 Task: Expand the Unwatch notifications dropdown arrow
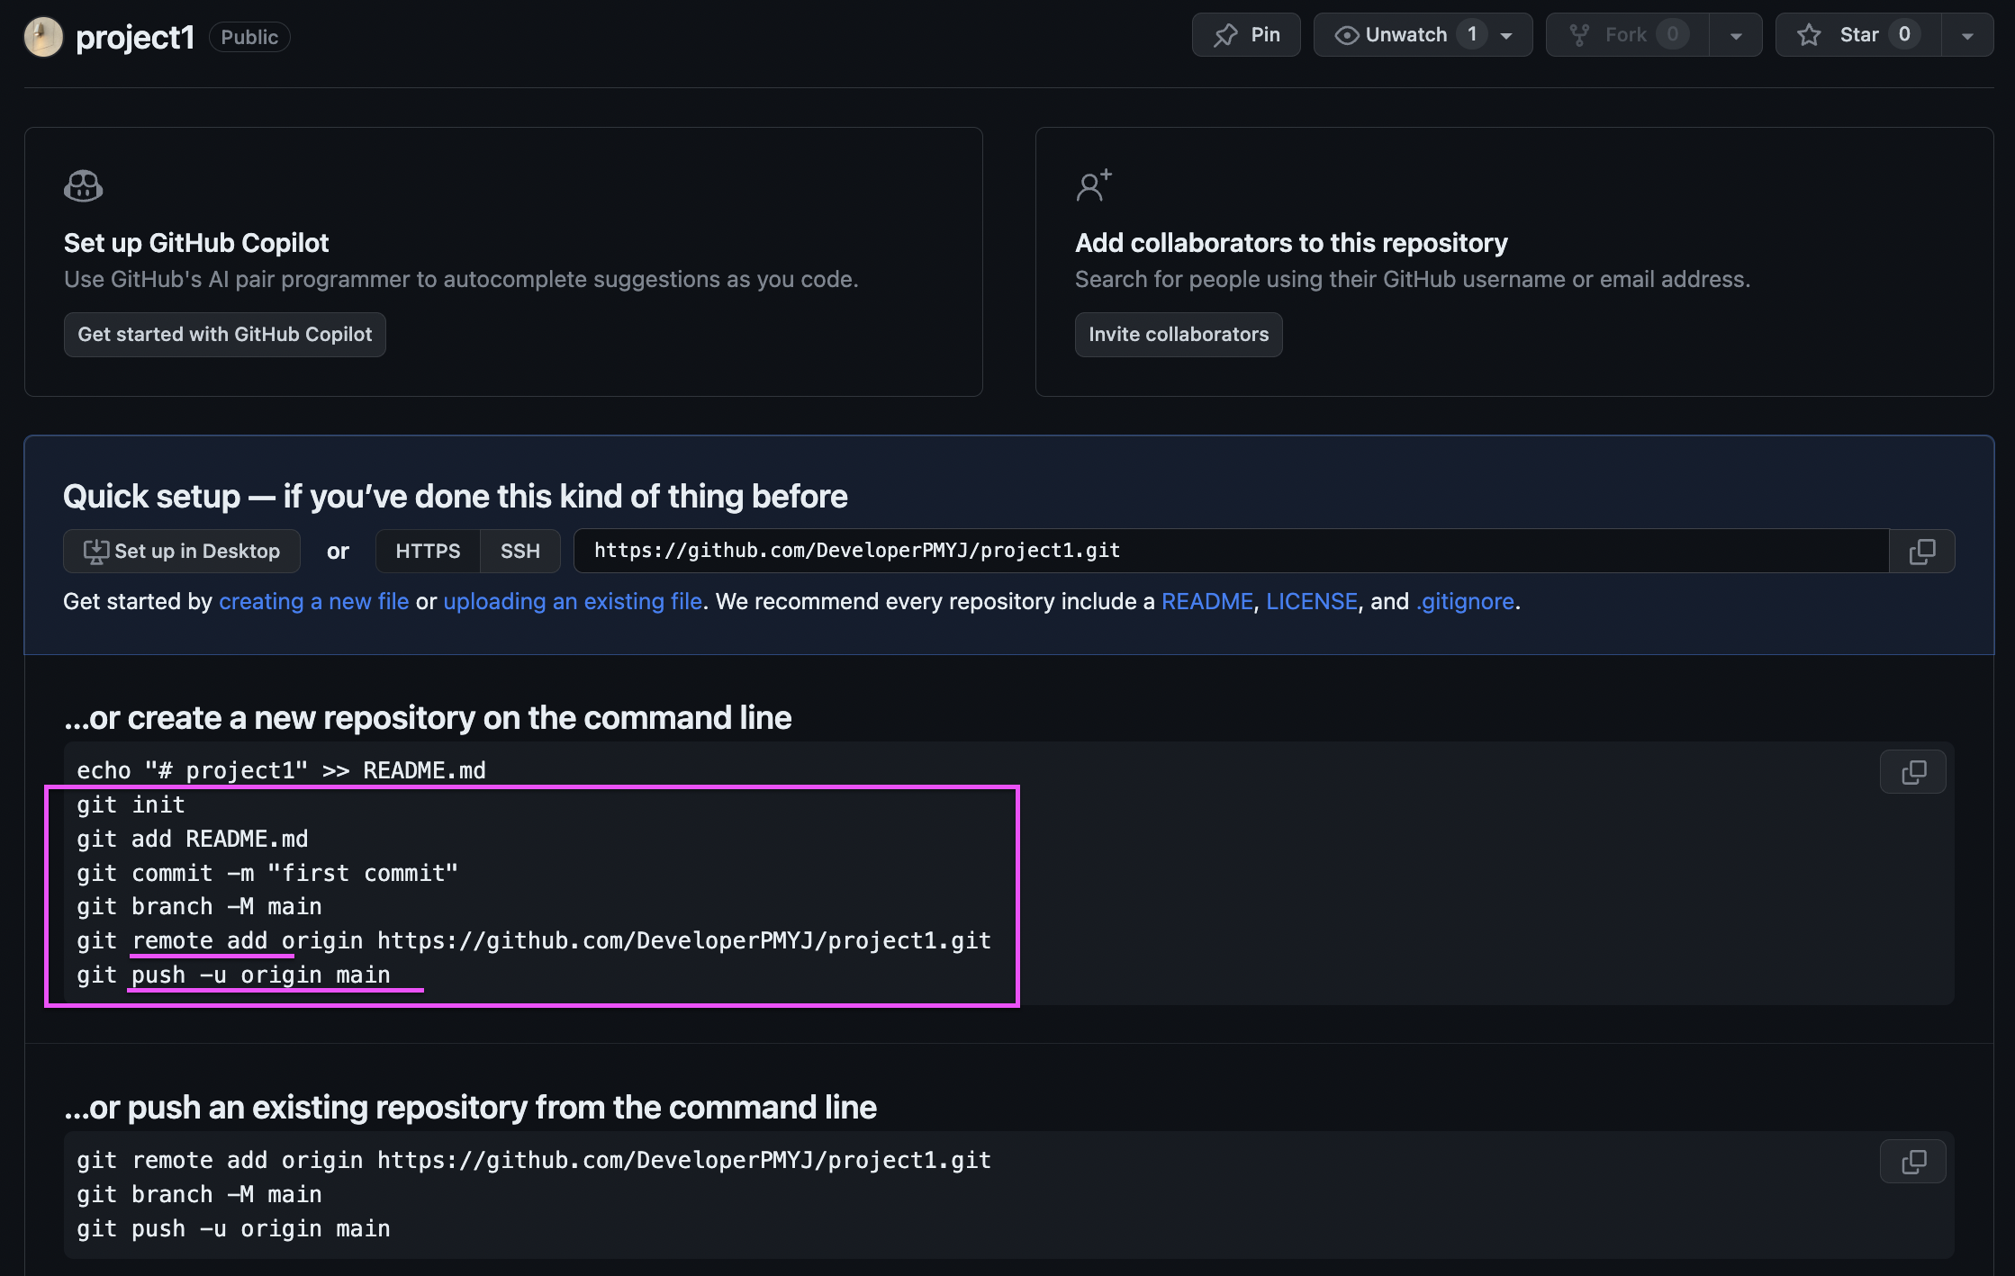(x=1506, y=36)
